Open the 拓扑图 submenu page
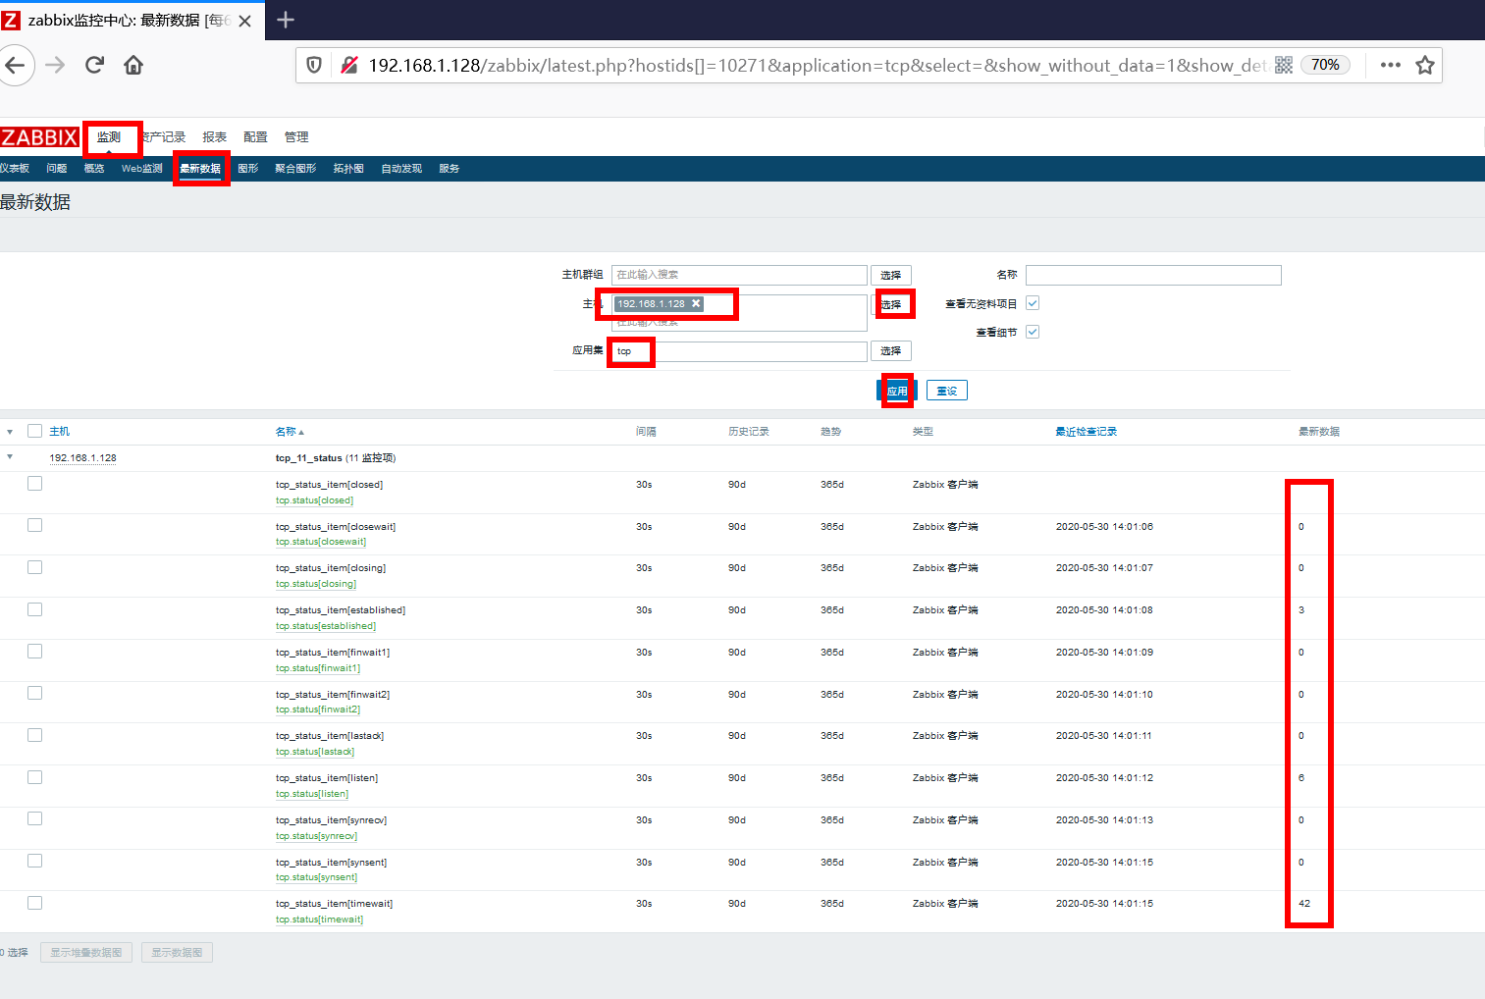 [348, 169]
